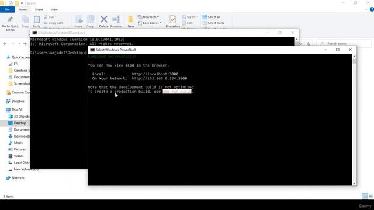Click the Quick Access Toolbar dropdown arrow
The height and width of the screenshot is (210, 374).
click(x=22, y=3)
